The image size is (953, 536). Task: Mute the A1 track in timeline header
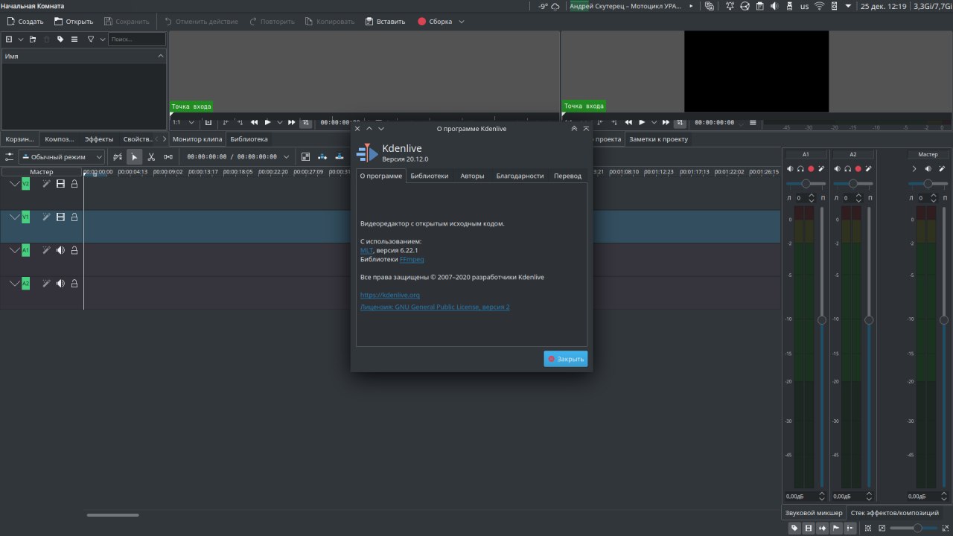pos(60,251)
